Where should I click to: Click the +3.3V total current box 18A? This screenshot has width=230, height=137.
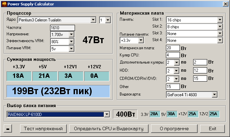tap(19, 76)
